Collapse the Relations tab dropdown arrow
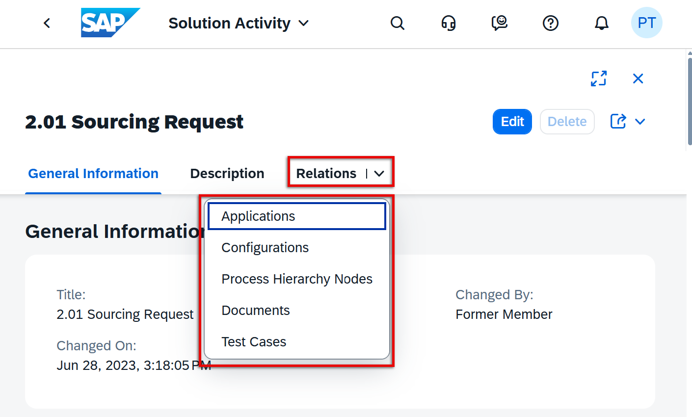Screen dimensions: 692x417 [x=379, y=174]
